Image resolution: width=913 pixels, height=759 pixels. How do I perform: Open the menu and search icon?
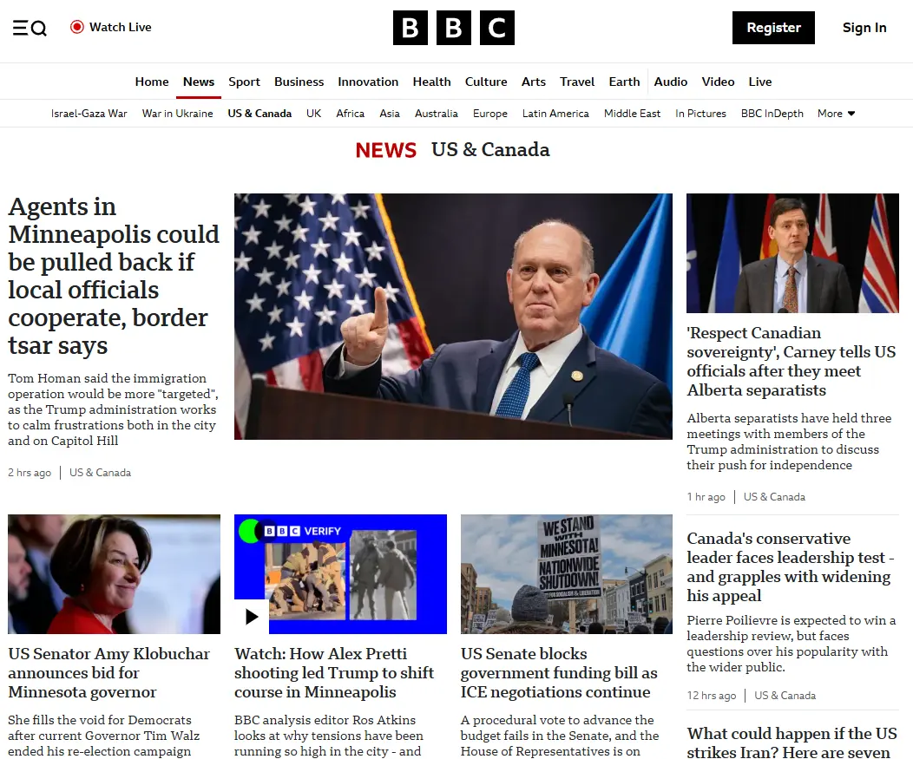(x=30, y=28)
